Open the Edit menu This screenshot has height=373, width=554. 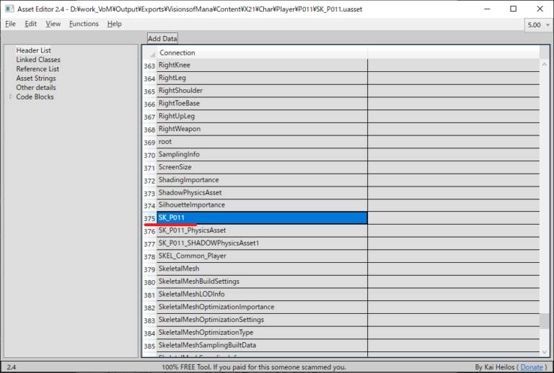tap(30, 24)
